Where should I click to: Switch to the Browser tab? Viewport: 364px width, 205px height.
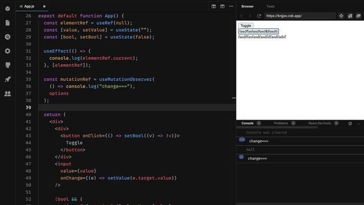click(x=247, y=6)
